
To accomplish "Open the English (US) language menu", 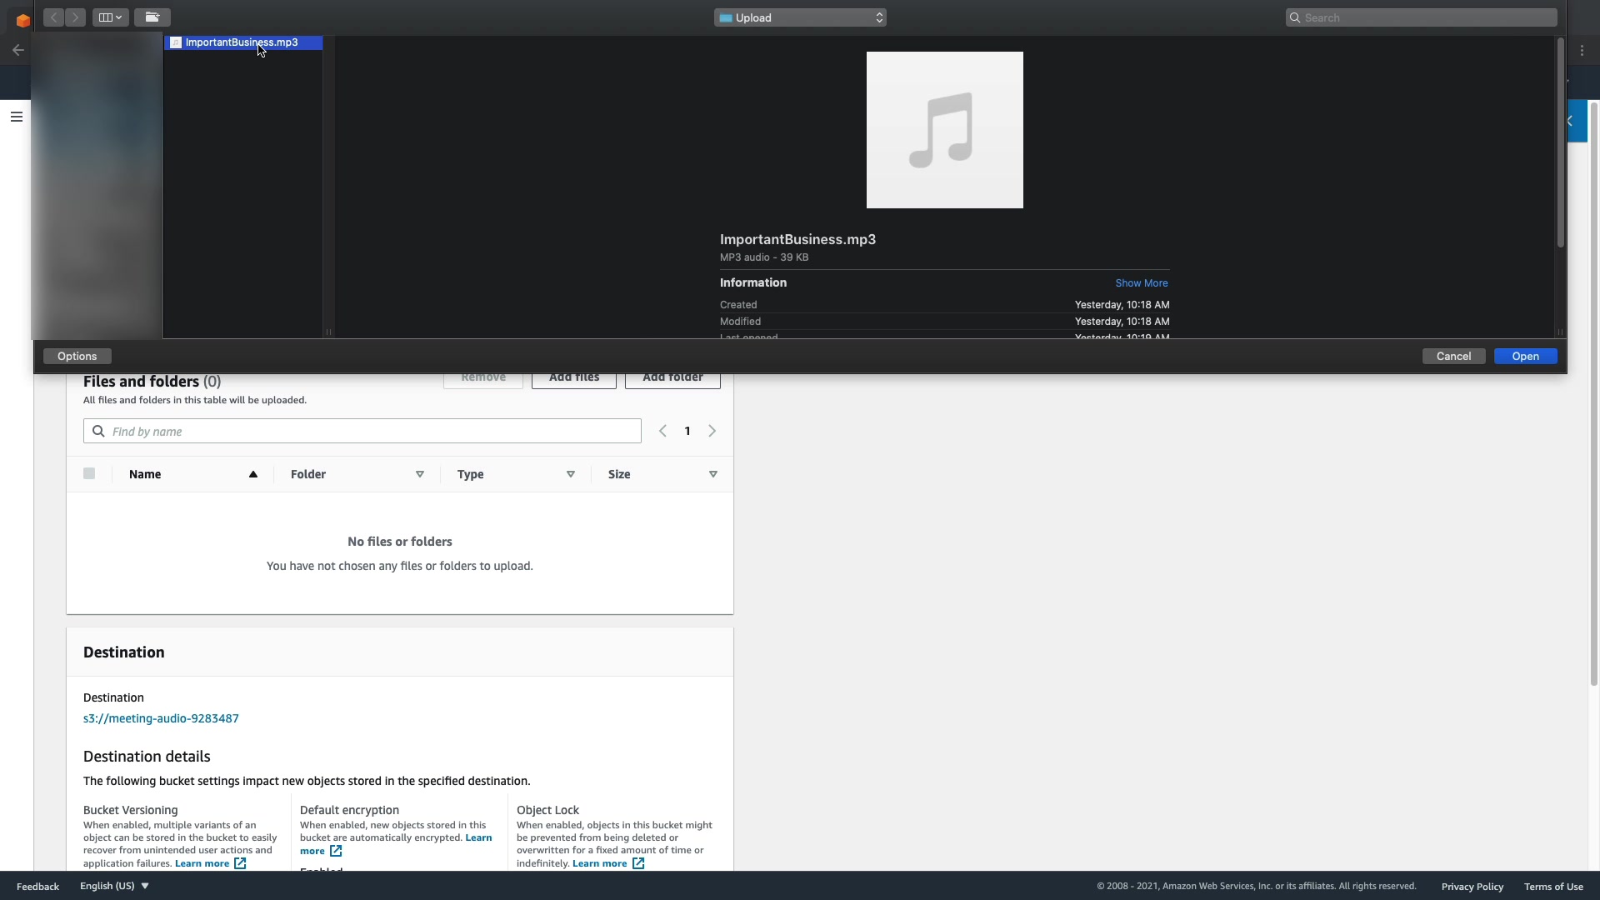I will point(114,886).
